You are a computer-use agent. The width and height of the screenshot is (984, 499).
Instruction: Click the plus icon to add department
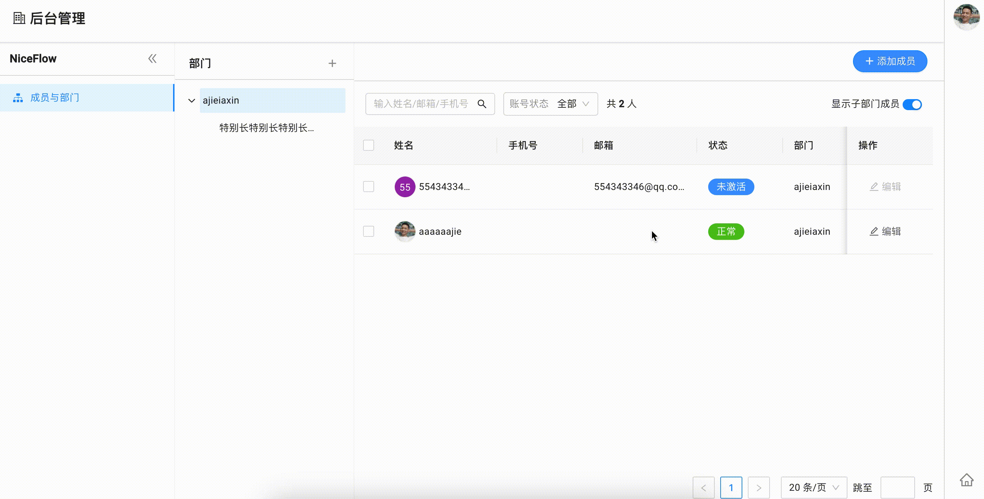pyautogui.click(x=332, y=63)
